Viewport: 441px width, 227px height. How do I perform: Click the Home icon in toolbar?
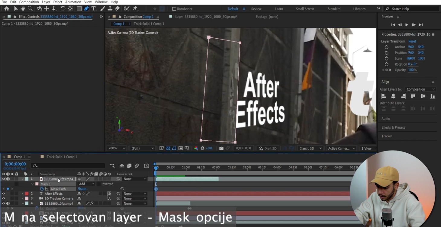click(7, 8)
